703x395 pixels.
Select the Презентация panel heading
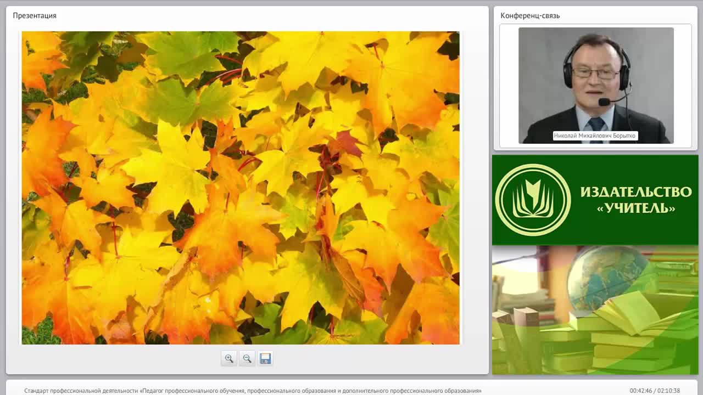click(35, 15)
